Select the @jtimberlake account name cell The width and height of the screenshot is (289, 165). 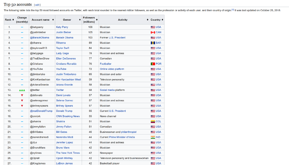pos(42,74)
